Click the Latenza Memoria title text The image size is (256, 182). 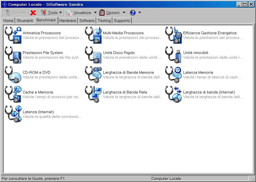198,72
